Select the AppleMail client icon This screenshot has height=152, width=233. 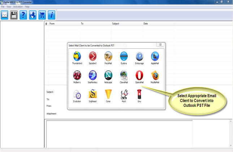155,56
